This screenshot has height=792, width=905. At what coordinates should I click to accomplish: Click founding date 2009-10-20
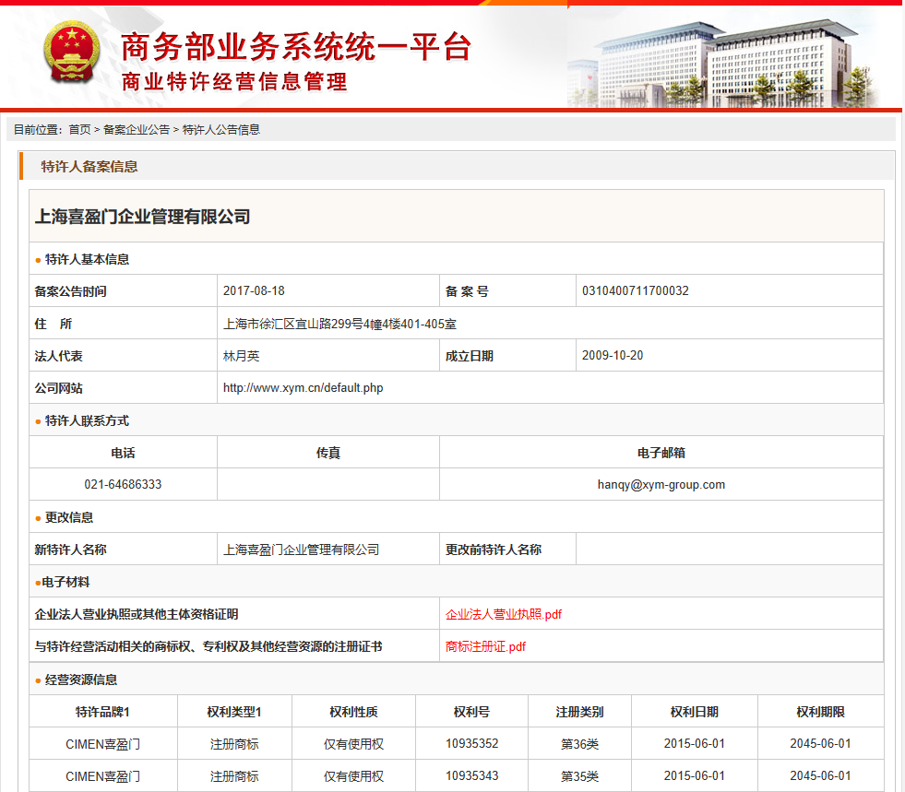tap(613, 355)
